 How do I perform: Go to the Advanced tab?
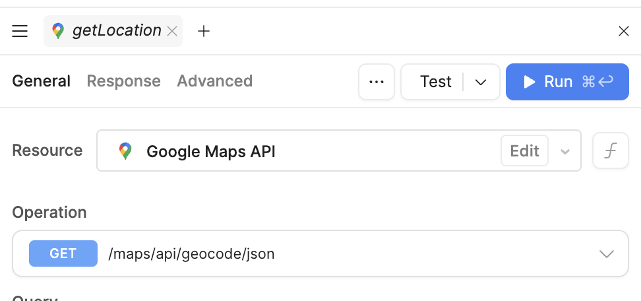click(214, 81)
